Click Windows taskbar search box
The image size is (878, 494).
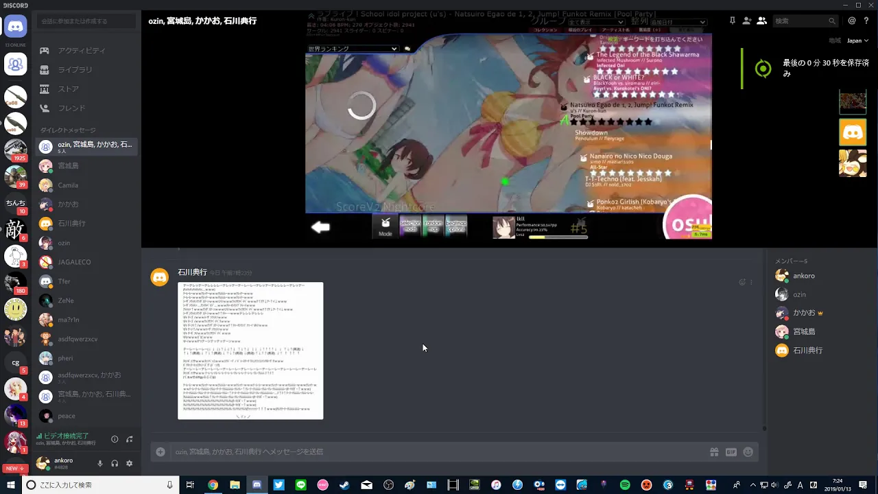100,485
